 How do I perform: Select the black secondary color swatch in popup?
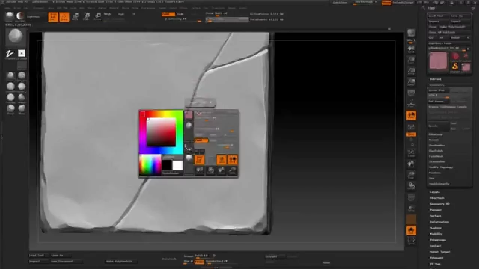(167, 165)
